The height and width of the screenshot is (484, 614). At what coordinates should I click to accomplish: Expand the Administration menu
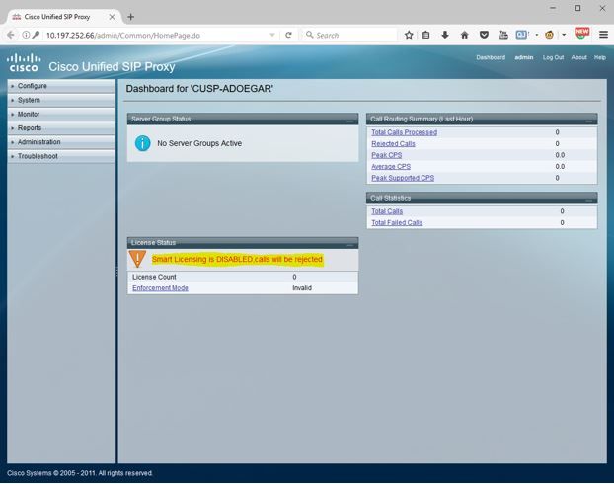click(x=61, y=142)
